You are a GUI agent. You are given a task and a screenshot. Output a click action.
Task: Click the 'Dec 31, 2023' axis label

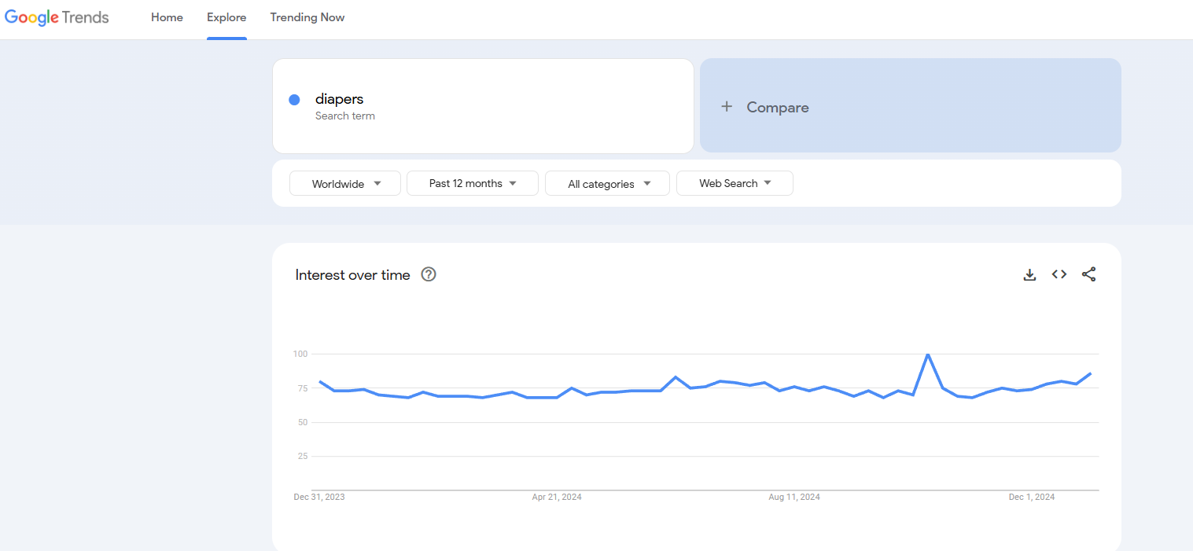[x=319, y=497]
